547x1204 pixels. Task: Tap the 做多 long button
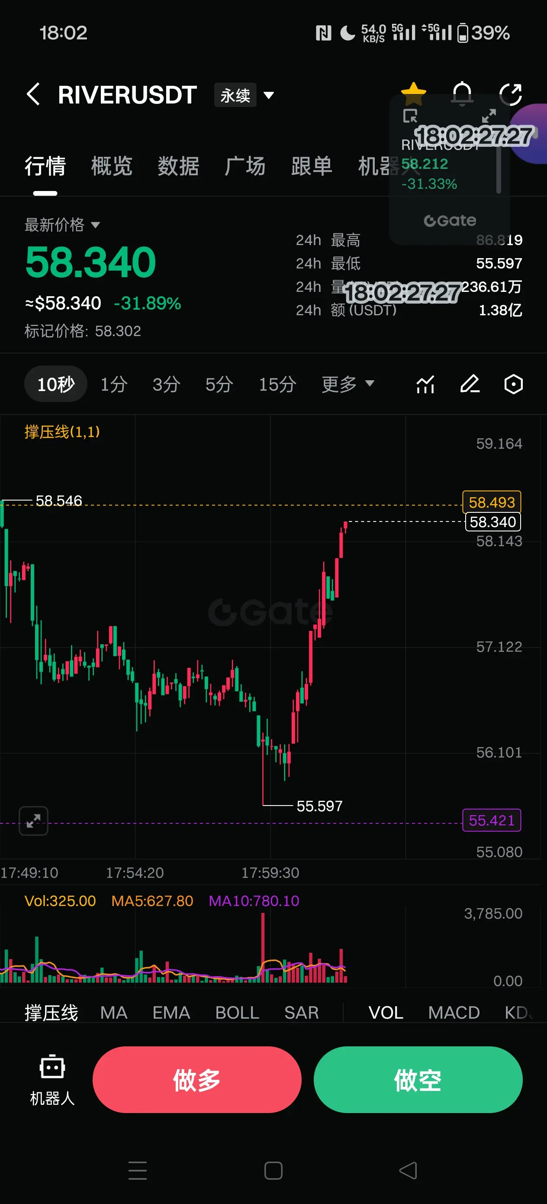click(196, 1080)
